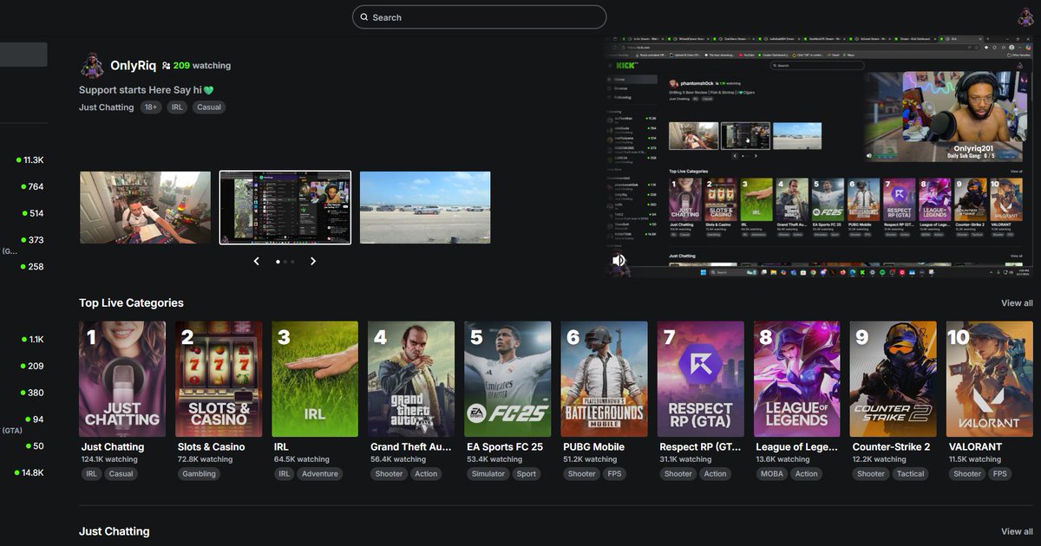Click the Casual tag under OnlyRiq title

[x=208, y=107]
